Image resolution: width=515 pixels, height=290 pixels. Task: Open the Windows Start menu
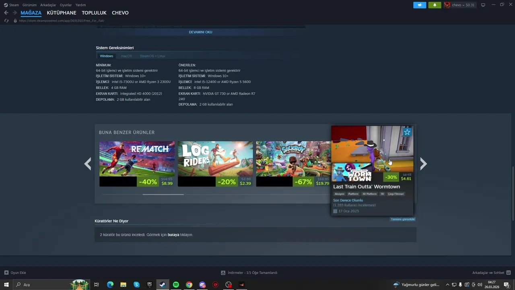click(6, 285)
